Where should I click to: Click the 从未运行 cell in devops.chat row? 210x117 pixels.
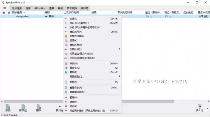coord(203,16)
